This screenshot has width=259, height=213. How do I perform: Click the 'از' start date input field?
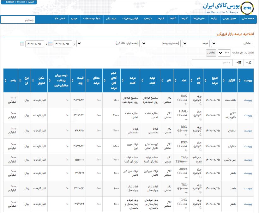pos(63,44)
